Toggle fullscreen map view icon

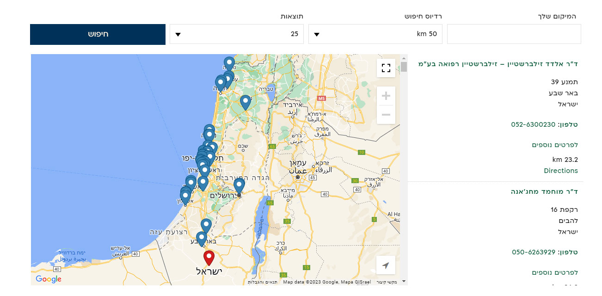(x=386, y=68)
